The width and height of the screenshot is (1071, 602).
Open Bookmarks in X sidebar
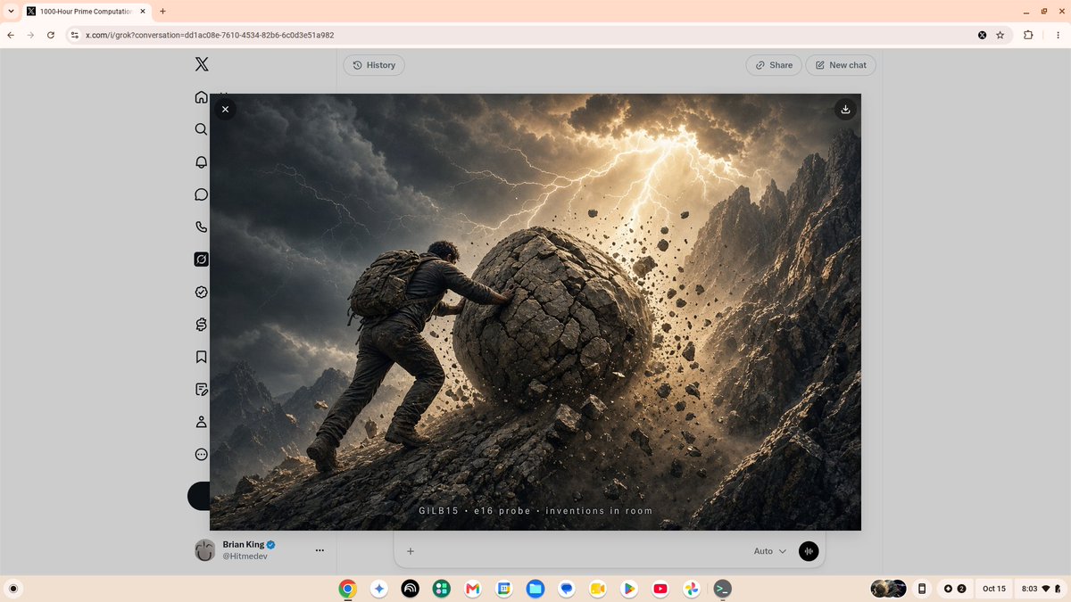(x=202, y=357)
